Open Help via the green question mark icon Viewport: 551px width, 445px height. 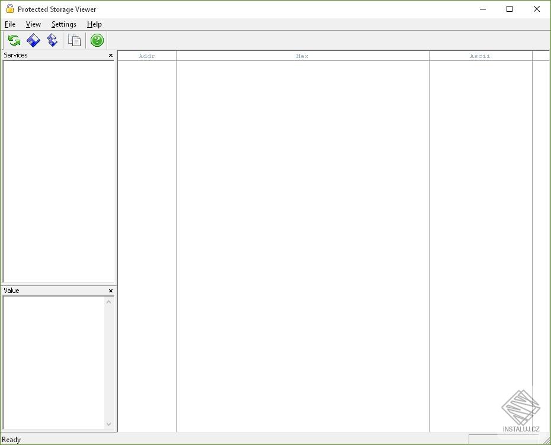[96, 40]
